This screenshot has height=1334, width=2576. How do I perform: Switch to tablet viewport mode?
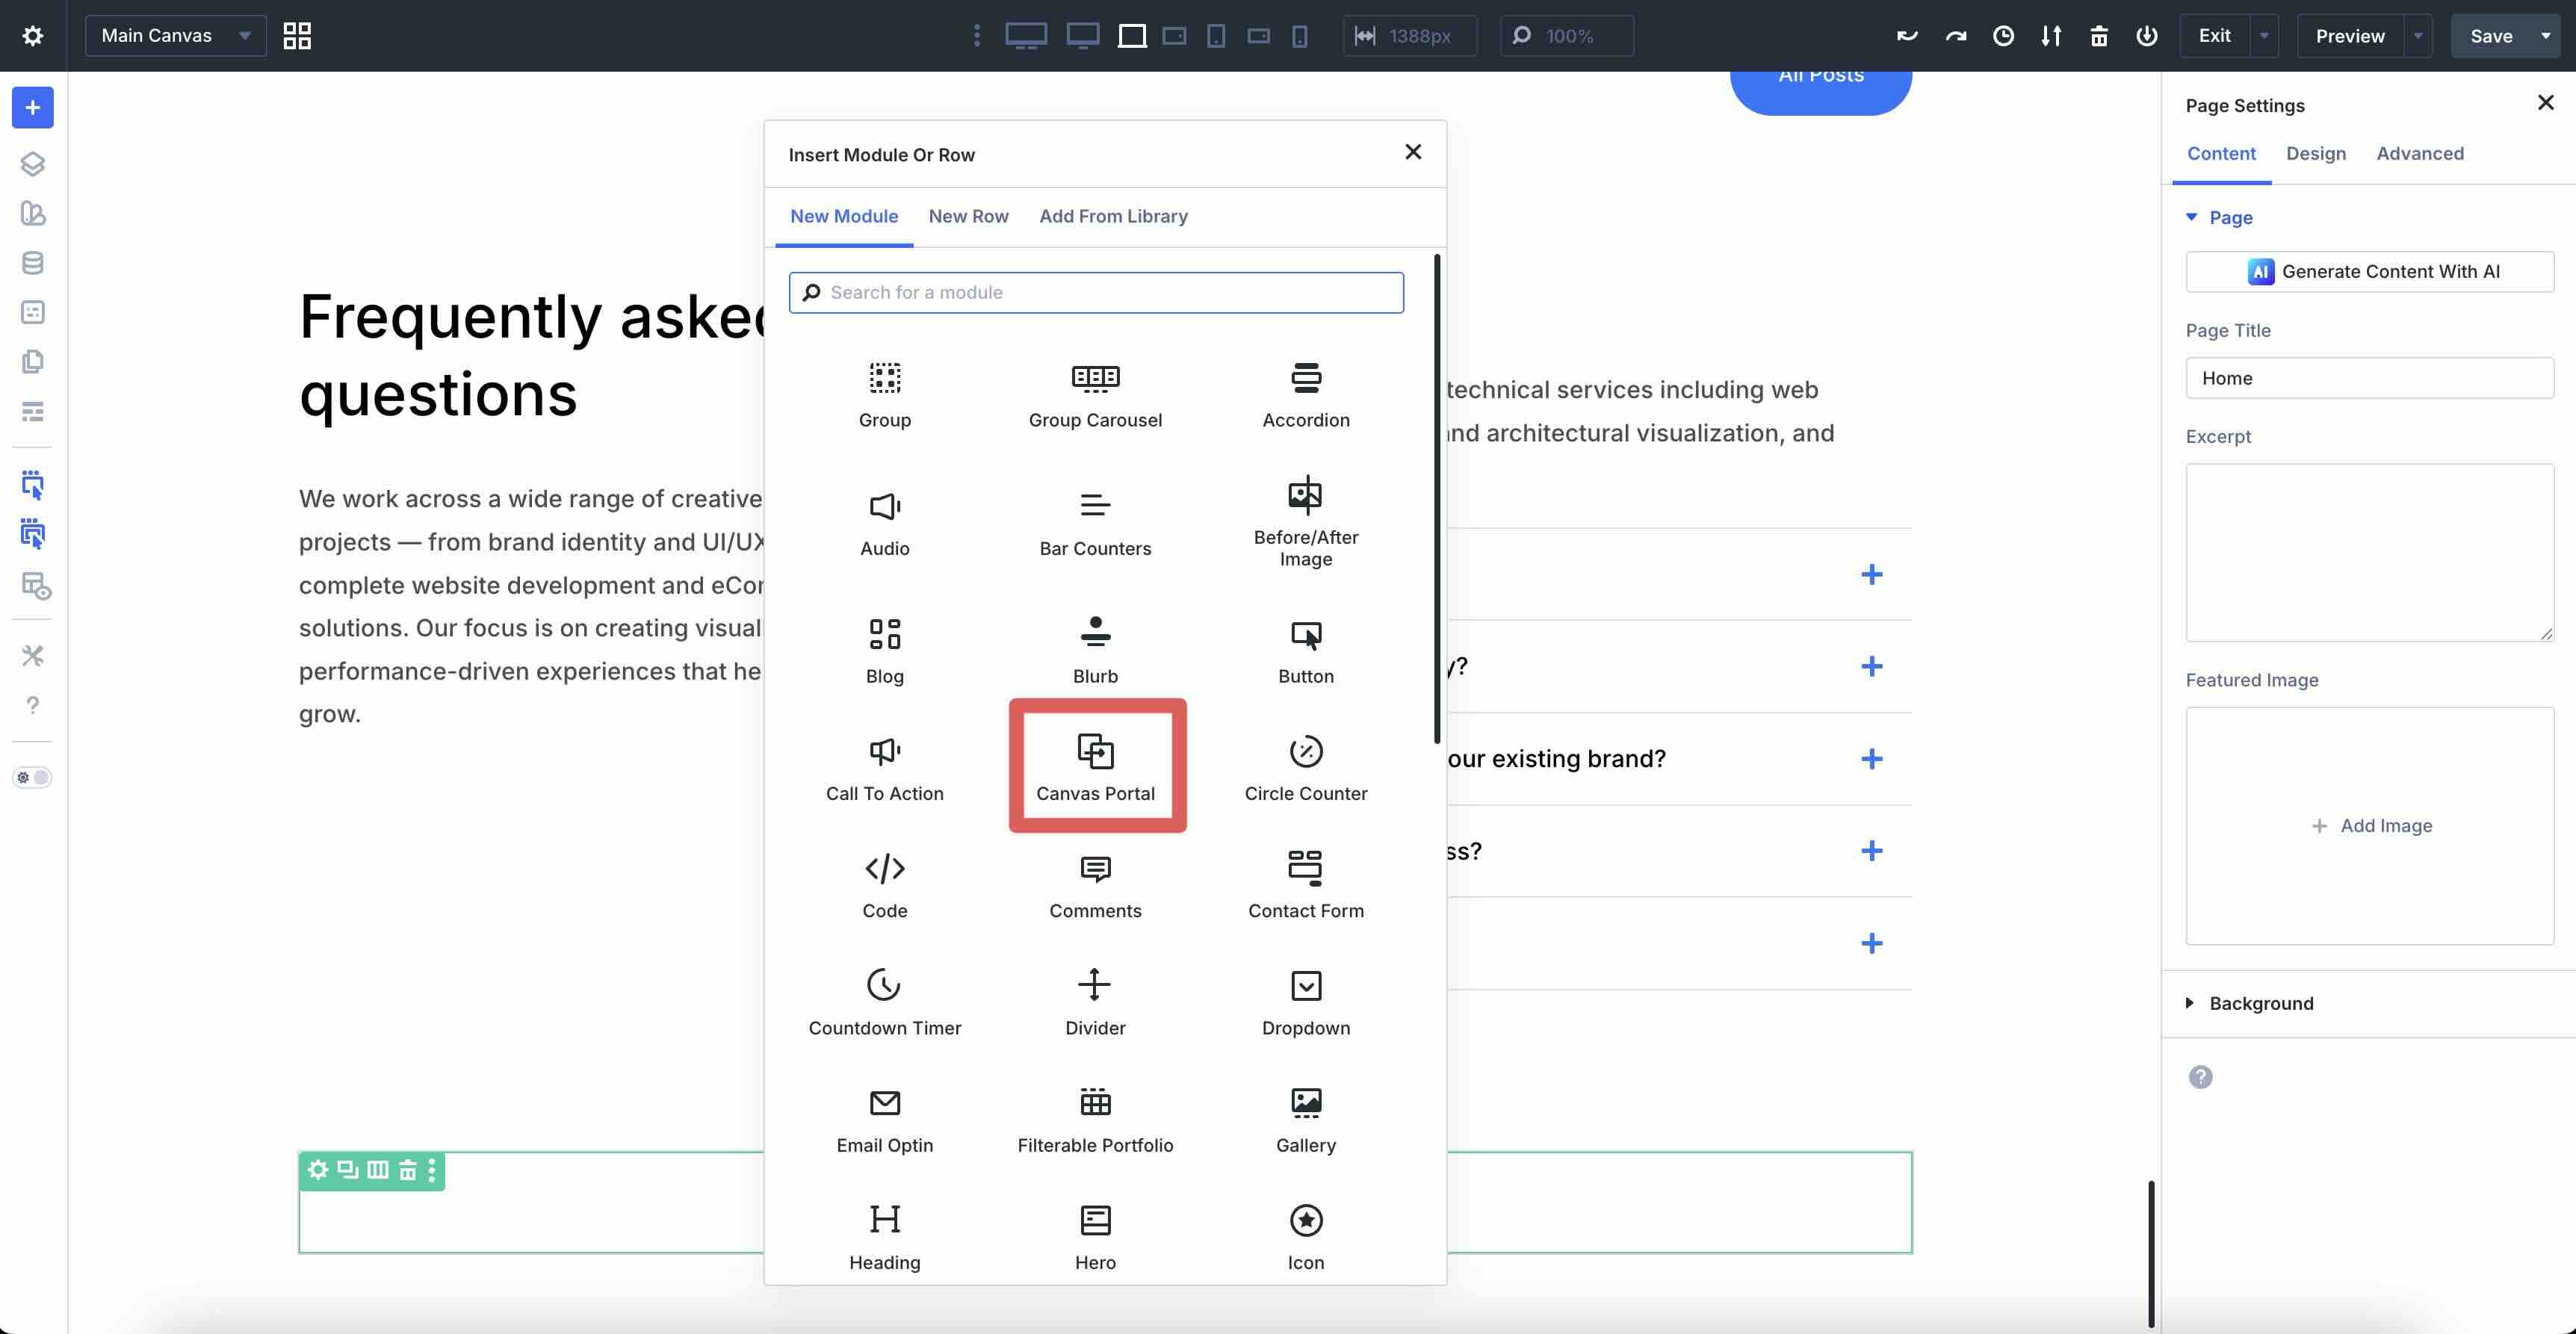click(1174, 35)
